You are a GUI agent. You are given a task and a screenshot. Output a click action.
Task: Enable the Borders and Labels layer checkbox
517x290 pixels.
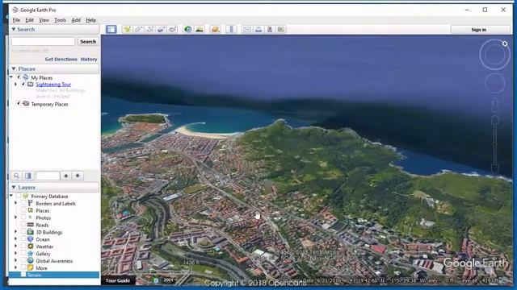[23, 203]
